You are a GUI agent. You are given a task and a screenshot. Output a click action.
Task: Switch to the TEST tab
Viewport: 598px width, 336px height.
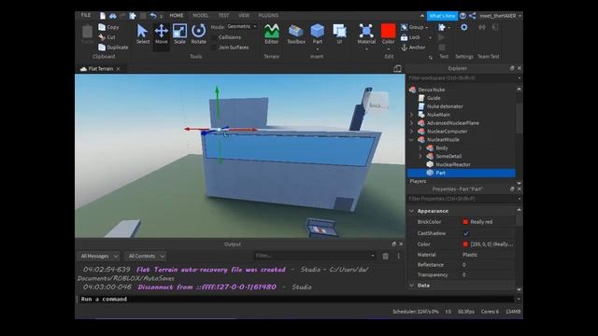click(x=223, y=16)
